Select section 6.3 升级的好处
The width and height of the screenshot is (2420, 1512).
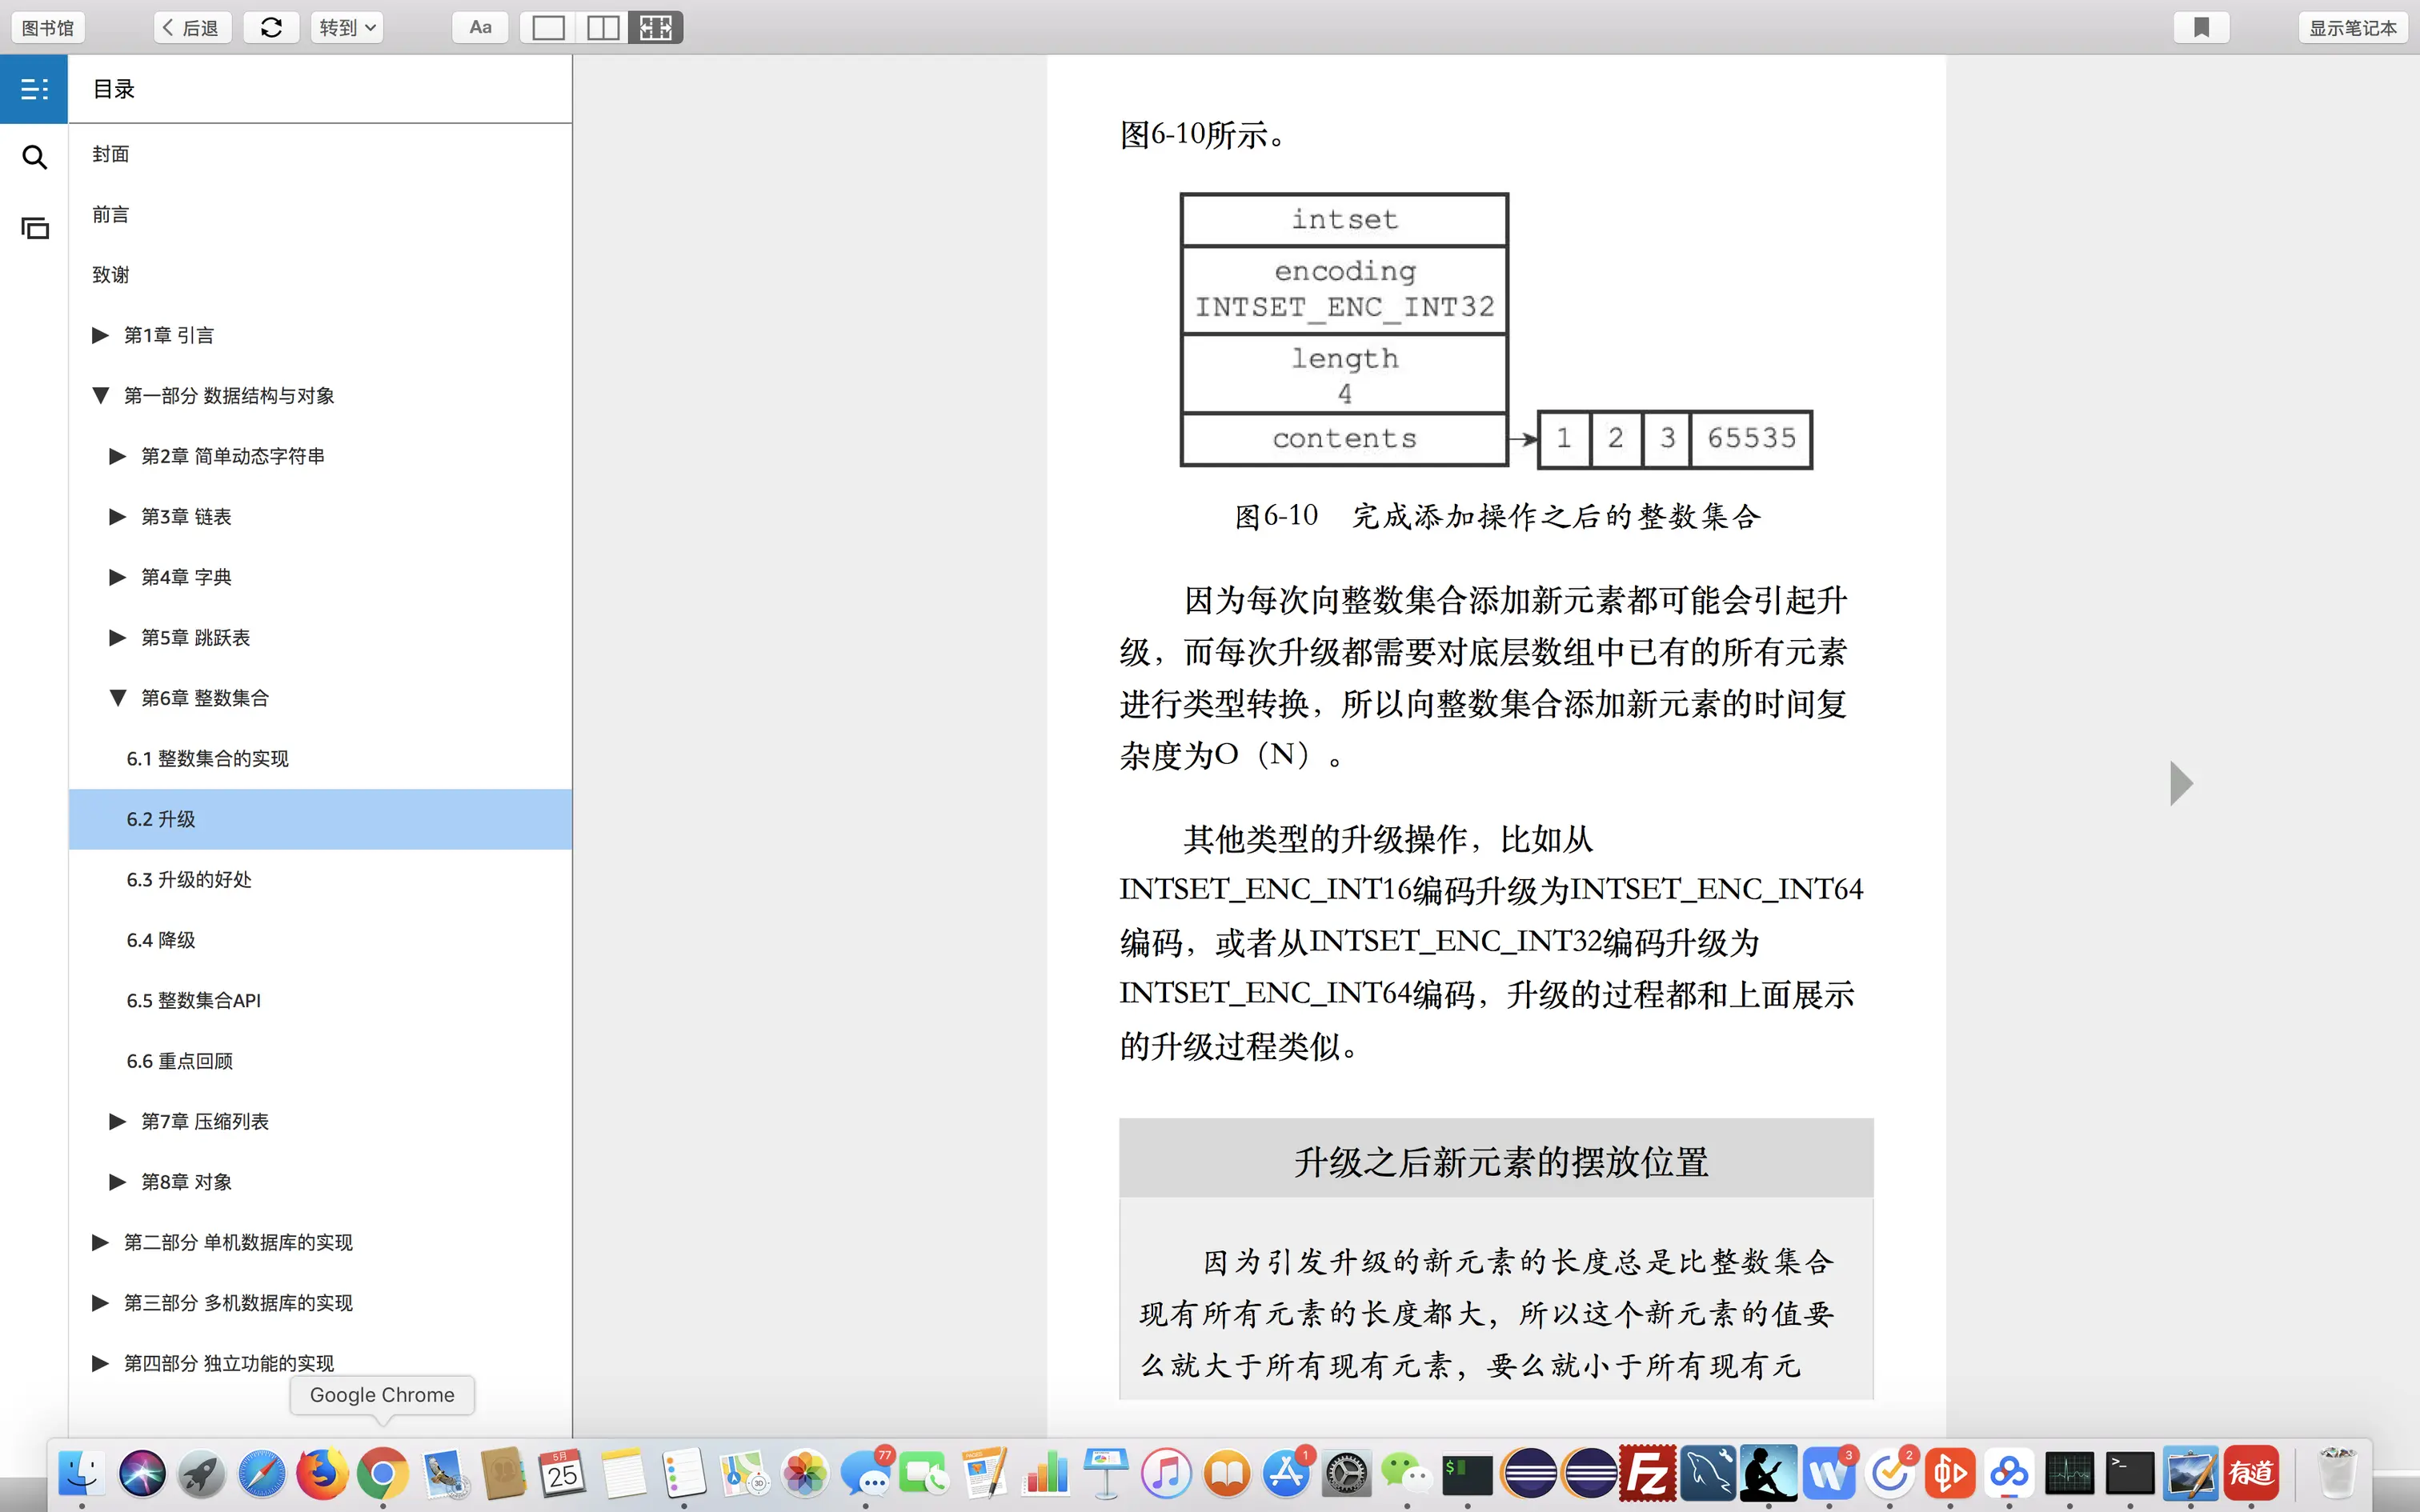point(189,879)
